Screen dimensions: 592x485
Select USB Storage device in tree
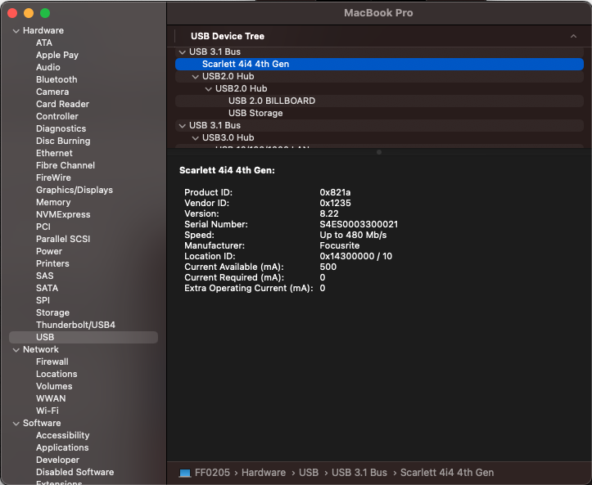(255, 113)
